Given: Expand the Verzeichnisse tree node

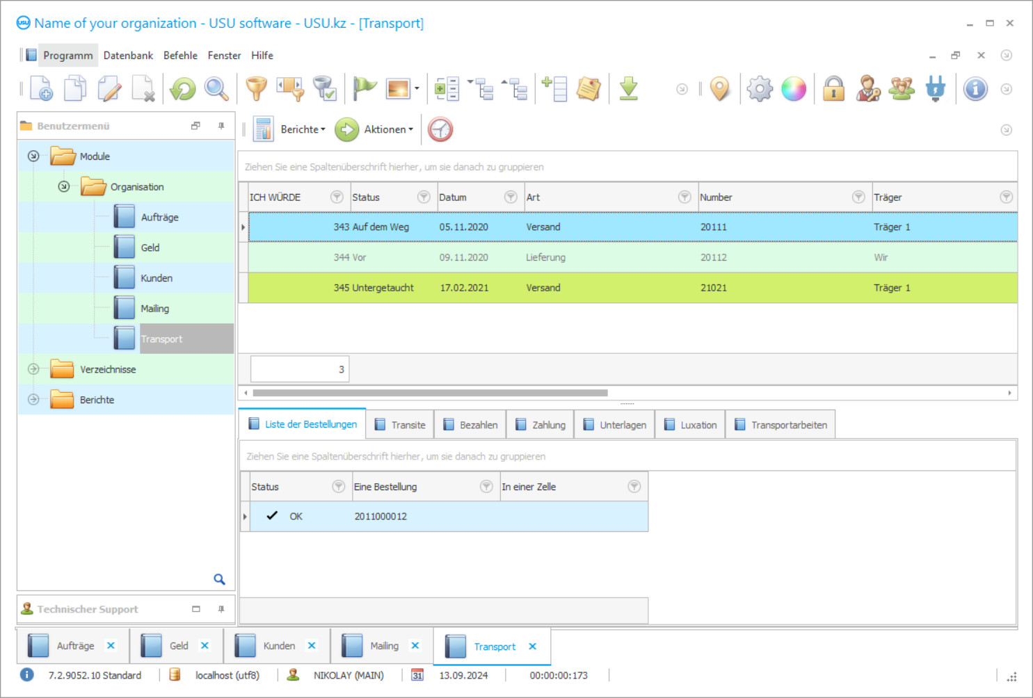Looking at the screenshot, I should click(x=33, y=369).
